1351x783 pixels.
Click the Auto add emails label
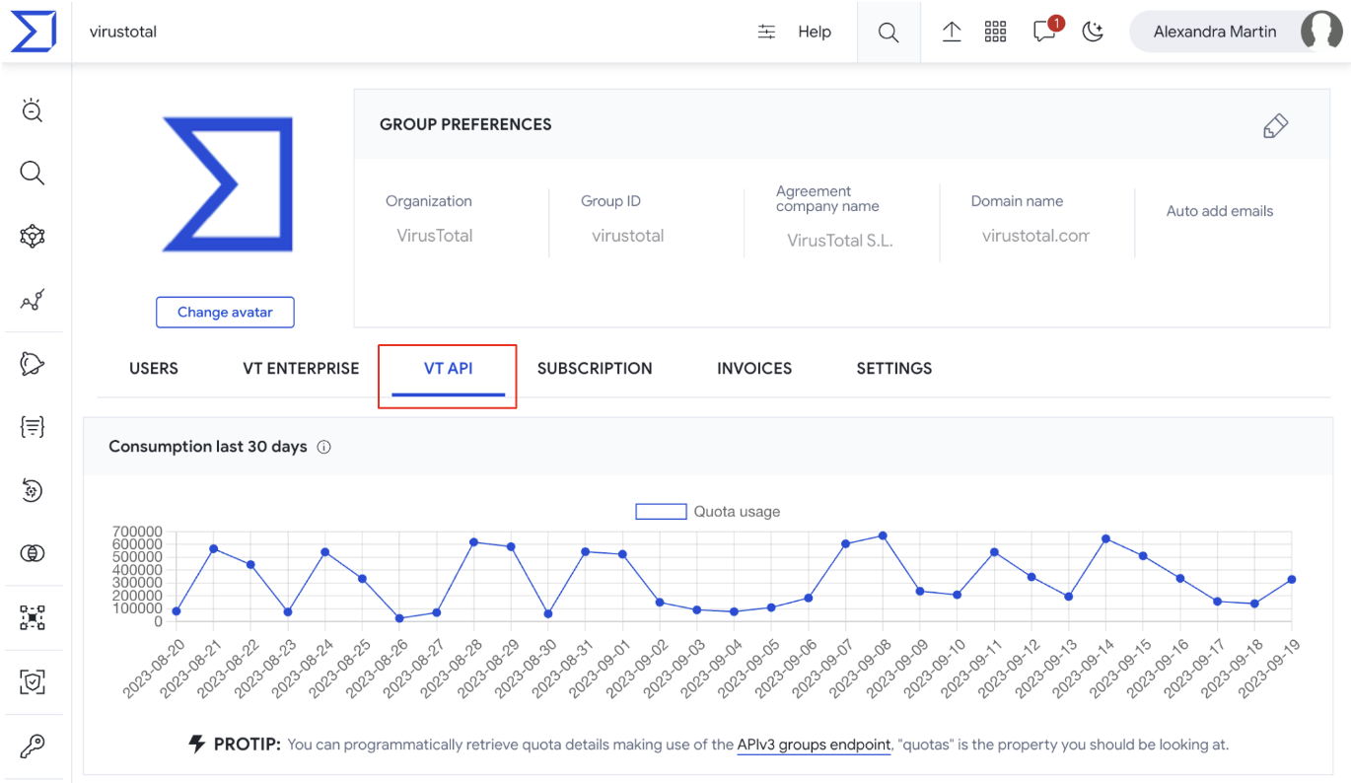tap(1220, 211)
